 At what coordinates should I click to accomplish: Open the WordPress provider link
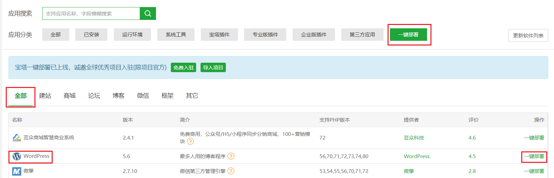(x=417, y=156)
